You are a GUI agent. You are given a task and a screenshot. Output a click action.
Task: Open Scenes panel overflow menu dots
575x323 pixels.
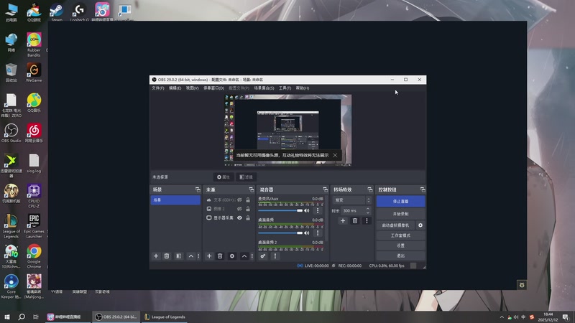coord(199,256)
